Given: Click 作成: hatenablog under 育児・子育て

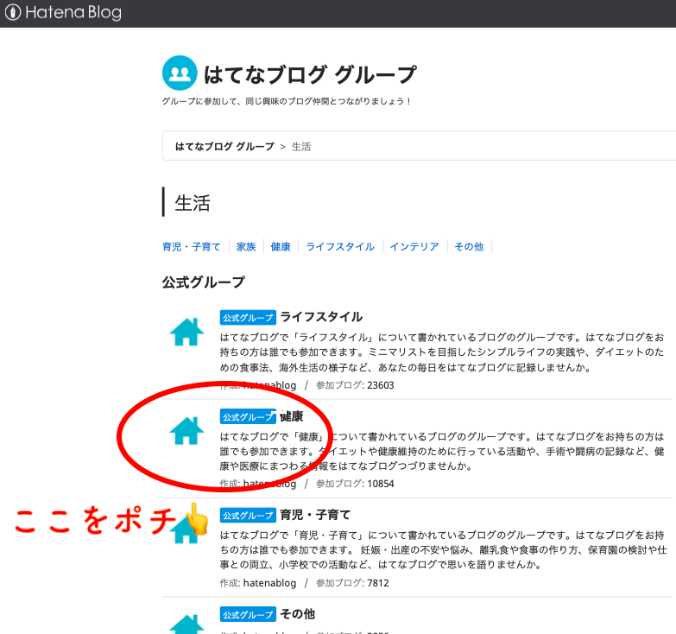Looking at the screenshot, I should pyautogui.click(x=258, y=583).
